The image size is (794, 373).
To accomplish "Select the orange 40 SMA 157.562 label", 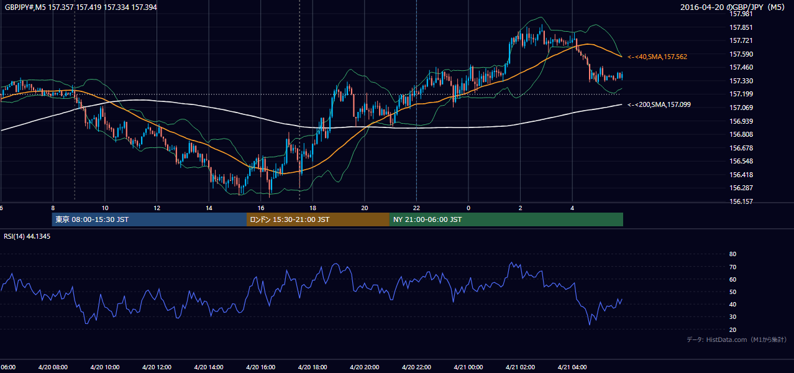I will click(657, 57).
